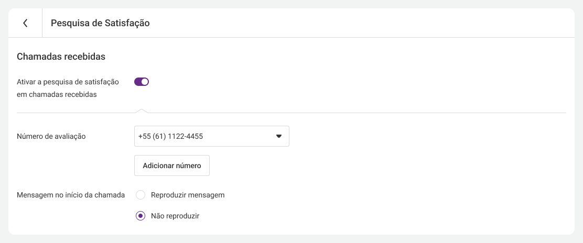Click the Reproduzir mensagem label text

188,195
